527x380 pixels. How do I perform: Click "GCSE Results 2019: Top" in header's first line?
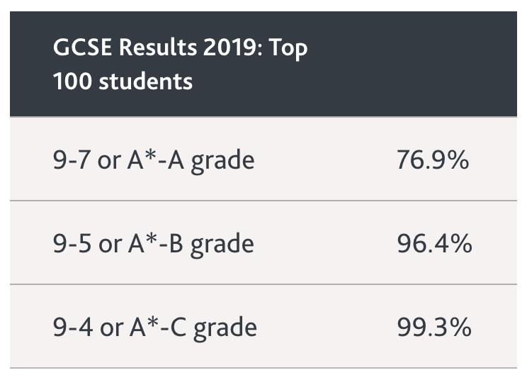(180, 49)
